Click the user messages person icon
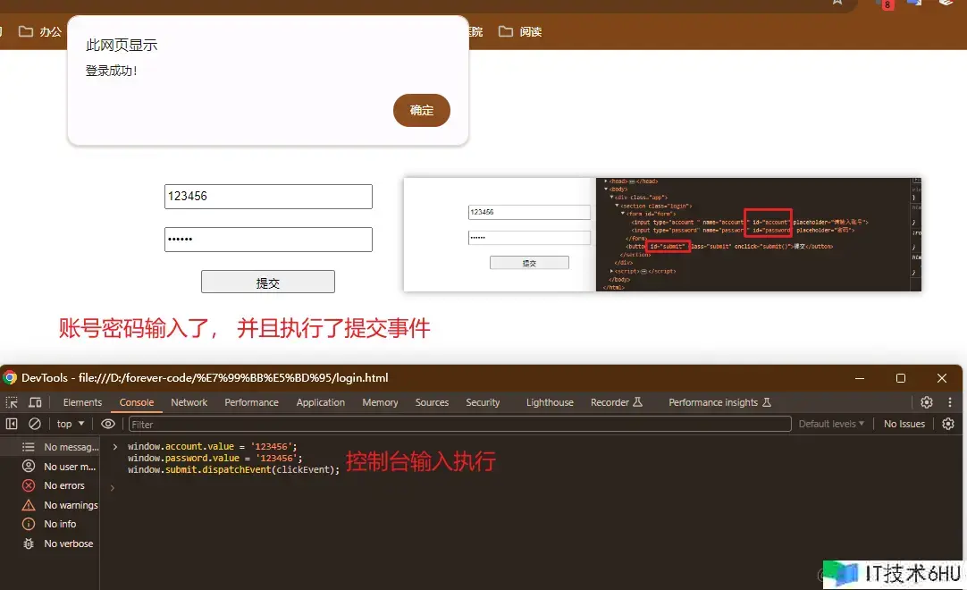 coord(29,466)
